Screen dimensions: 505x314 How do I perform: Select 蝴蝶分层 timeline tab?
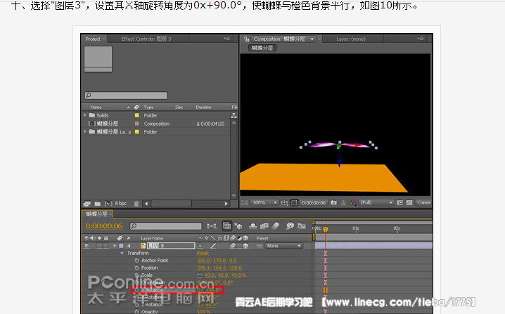(96, 214)
